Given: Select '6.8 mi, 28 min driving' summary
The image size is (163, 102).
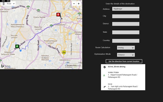Looking at the screenshot, I should [117, 67].
